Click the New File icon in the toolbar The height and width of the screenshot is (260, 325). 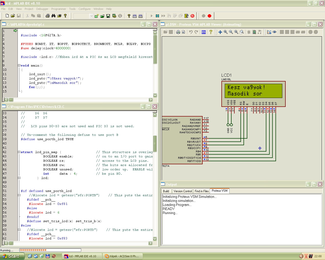pyautogui.click(x=7, y=16)
